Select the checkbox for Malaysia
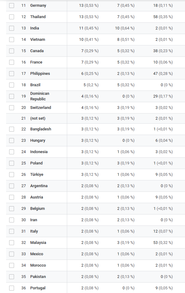This screenshot has width=185, height=293. point(12,243)
